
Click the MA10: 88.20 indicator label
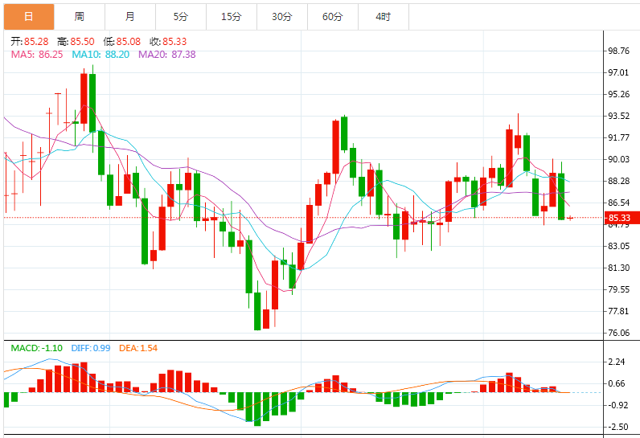click(101, 54)
